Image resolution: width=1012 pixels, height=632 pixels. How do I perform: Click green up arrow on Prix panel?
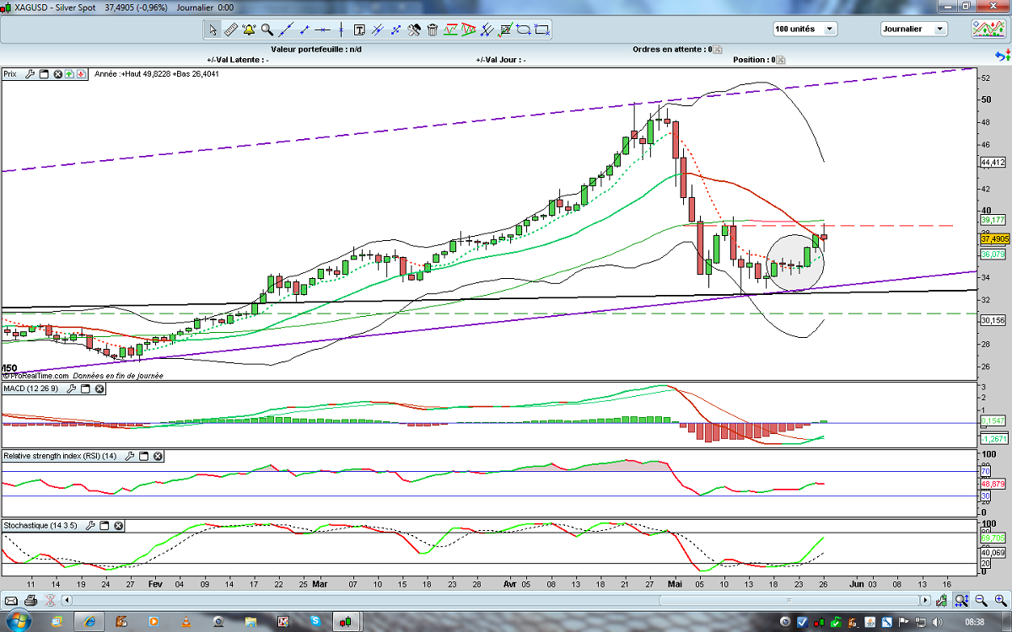[x=69, y=74]
